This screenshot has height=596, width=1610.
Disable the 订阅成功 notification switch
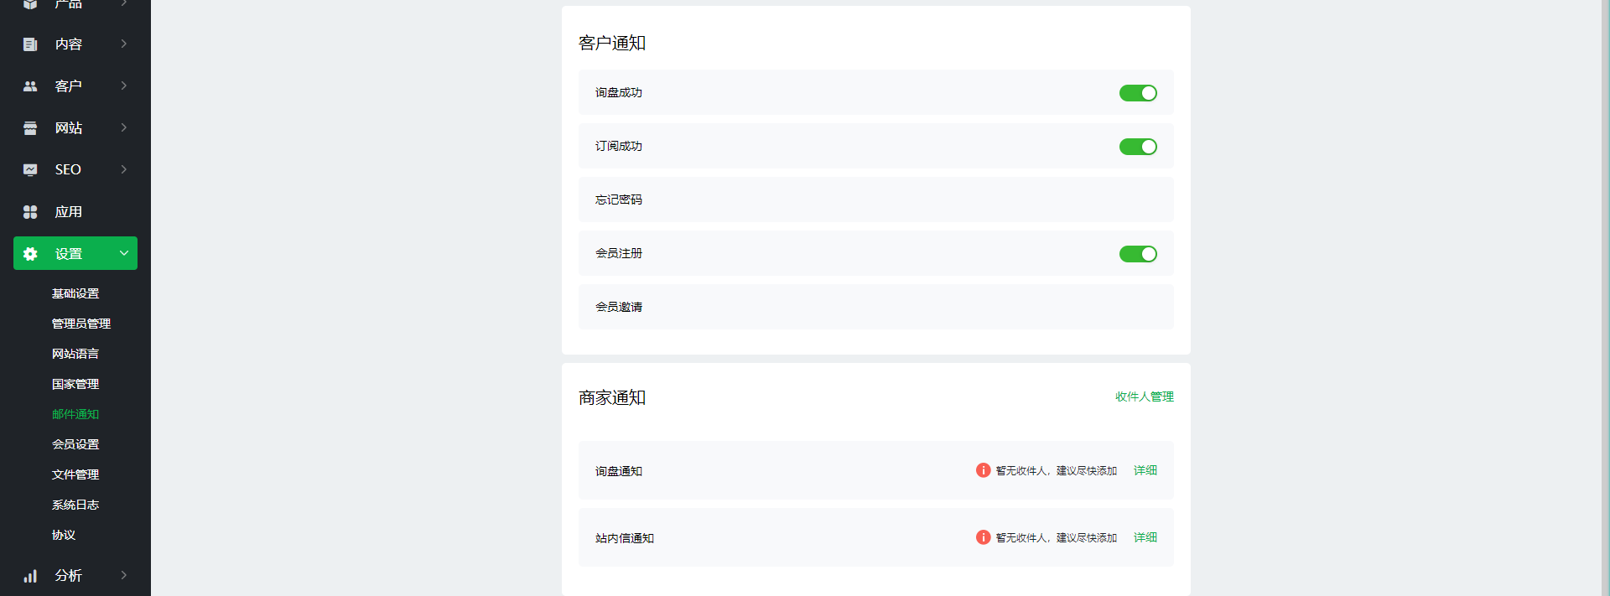1138,147
